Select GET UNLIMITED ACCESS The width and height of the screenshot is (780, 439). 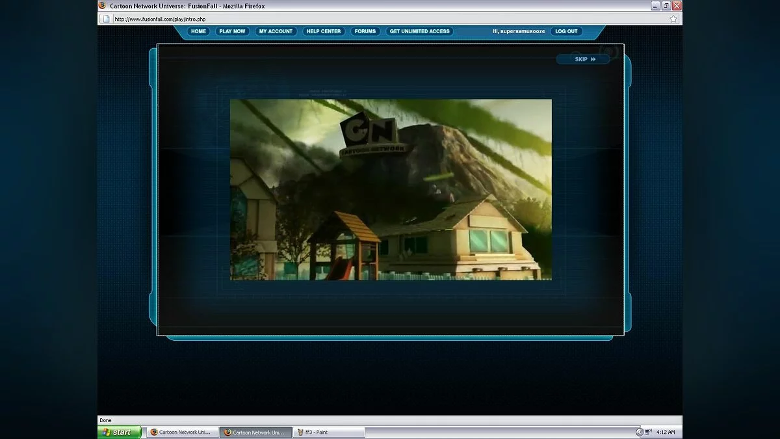click(420, 31)
